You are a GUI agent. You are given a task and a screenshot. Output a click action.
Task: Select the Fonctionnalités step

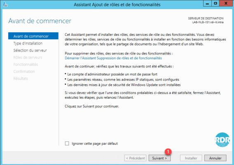(x=26, y=64)
